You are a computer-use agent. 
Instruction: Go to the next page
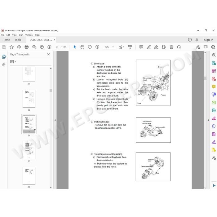tap(49, 47)
